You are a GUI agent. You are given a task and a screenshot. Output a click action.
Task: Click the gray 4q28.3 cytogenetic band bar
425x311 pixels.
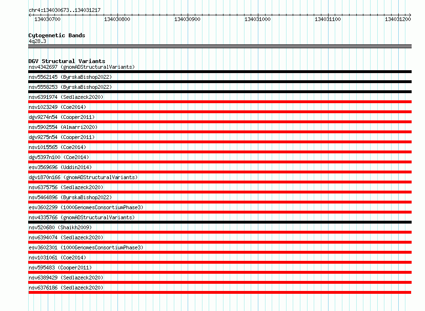pyautogui.click(x=220, y=46)
